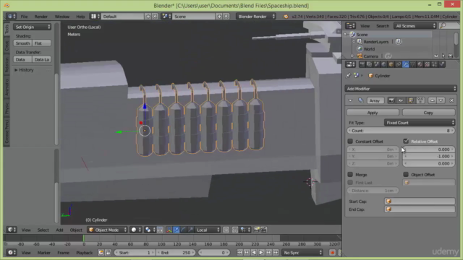Viewport: 463px width, 260px height.
Task: Open the Add Modifier dropdown
Action: (401, 89)
